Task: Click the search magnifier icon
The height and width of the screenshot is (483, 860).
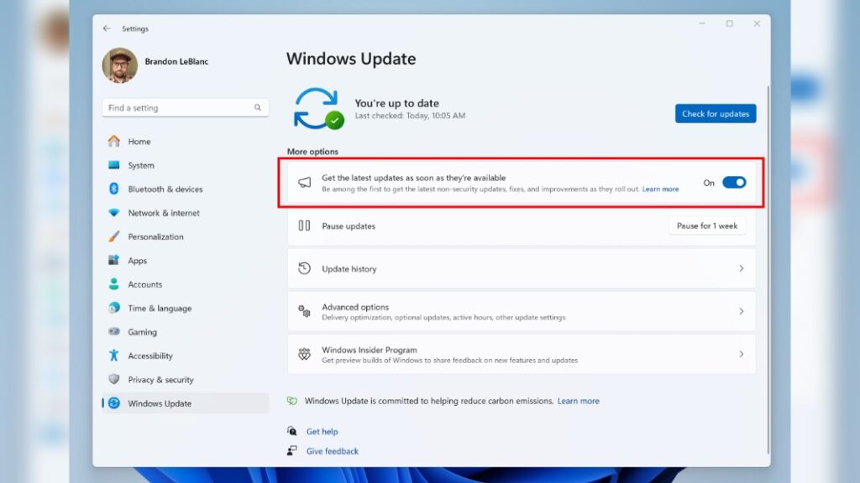Action: click(x=257, y=107)
